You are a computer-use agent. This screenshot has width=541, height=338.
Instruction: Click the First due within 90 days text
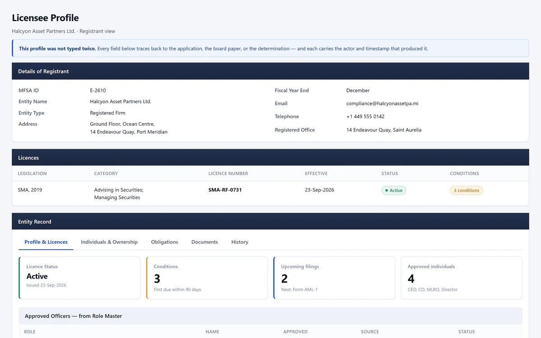coord(177,289)
